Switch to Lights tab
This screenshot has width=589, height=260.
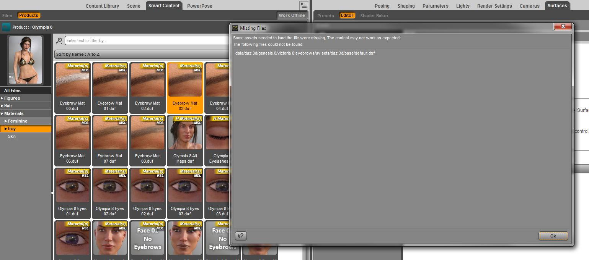point(463,6)
